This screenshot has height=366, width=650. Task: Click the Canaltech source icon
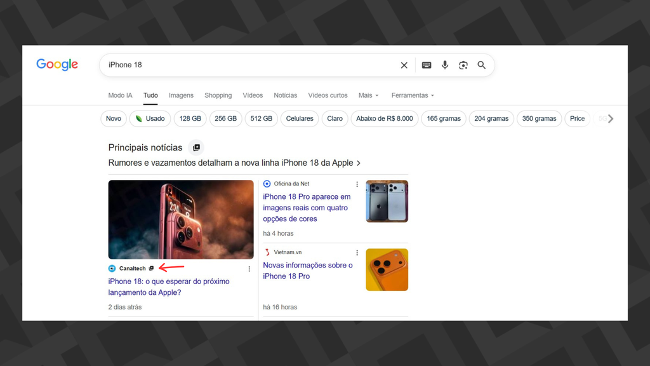[x=112, y=269]
